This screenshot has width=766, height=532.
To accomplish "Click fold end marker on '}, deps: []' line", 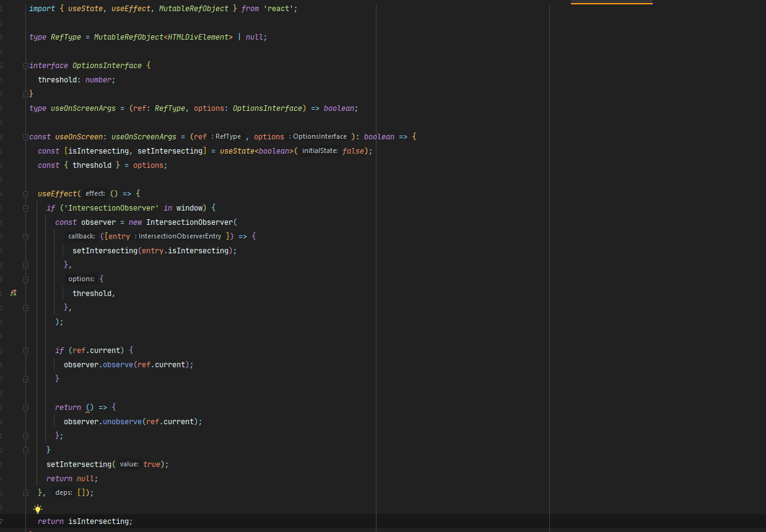I will pos(25,493).
